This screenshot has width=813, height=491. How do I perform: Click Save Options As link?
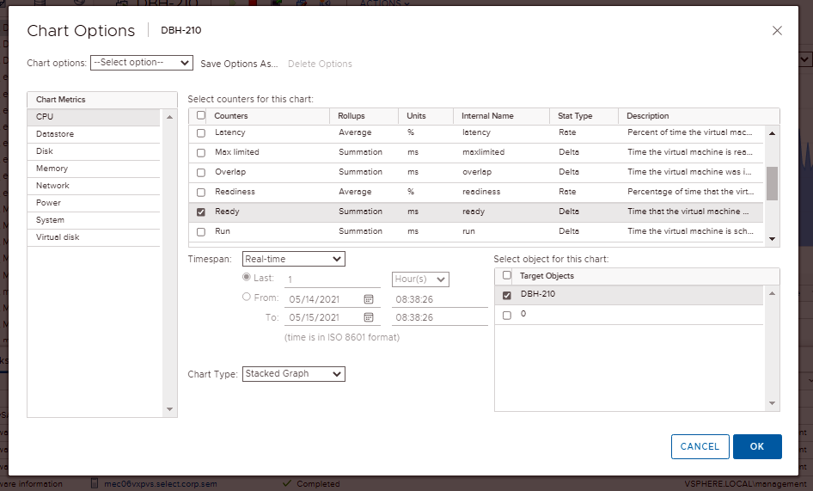[x=239, y=64]
